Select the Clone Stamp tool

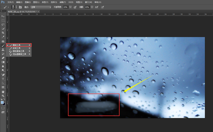(3, 50)
